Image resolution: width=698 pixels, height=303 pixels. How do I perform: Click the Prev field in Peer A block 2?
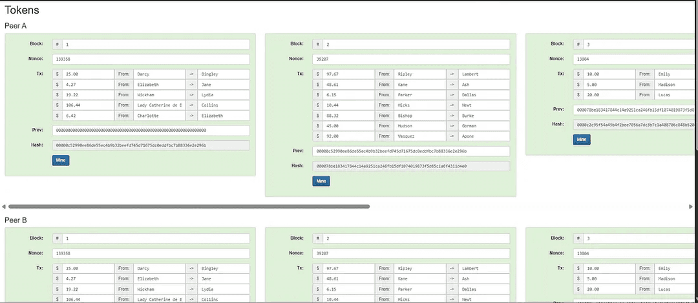pos(411,151)
